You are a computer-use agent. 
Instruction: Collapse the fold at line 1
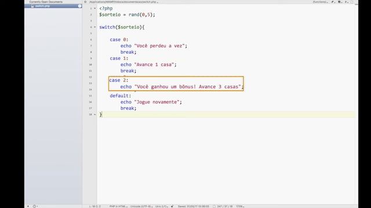coord(95,8)
